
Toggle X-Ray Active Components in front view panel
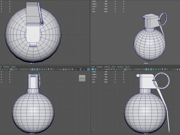click(66, 69)
